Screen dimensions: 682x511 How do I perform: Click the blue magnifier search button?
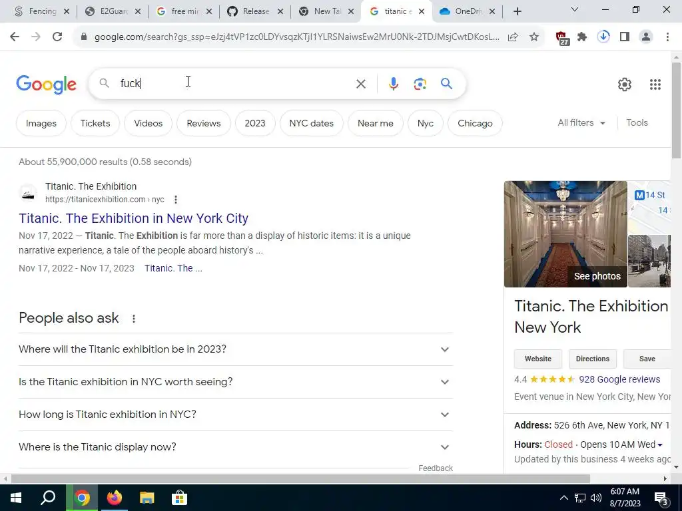447,83
